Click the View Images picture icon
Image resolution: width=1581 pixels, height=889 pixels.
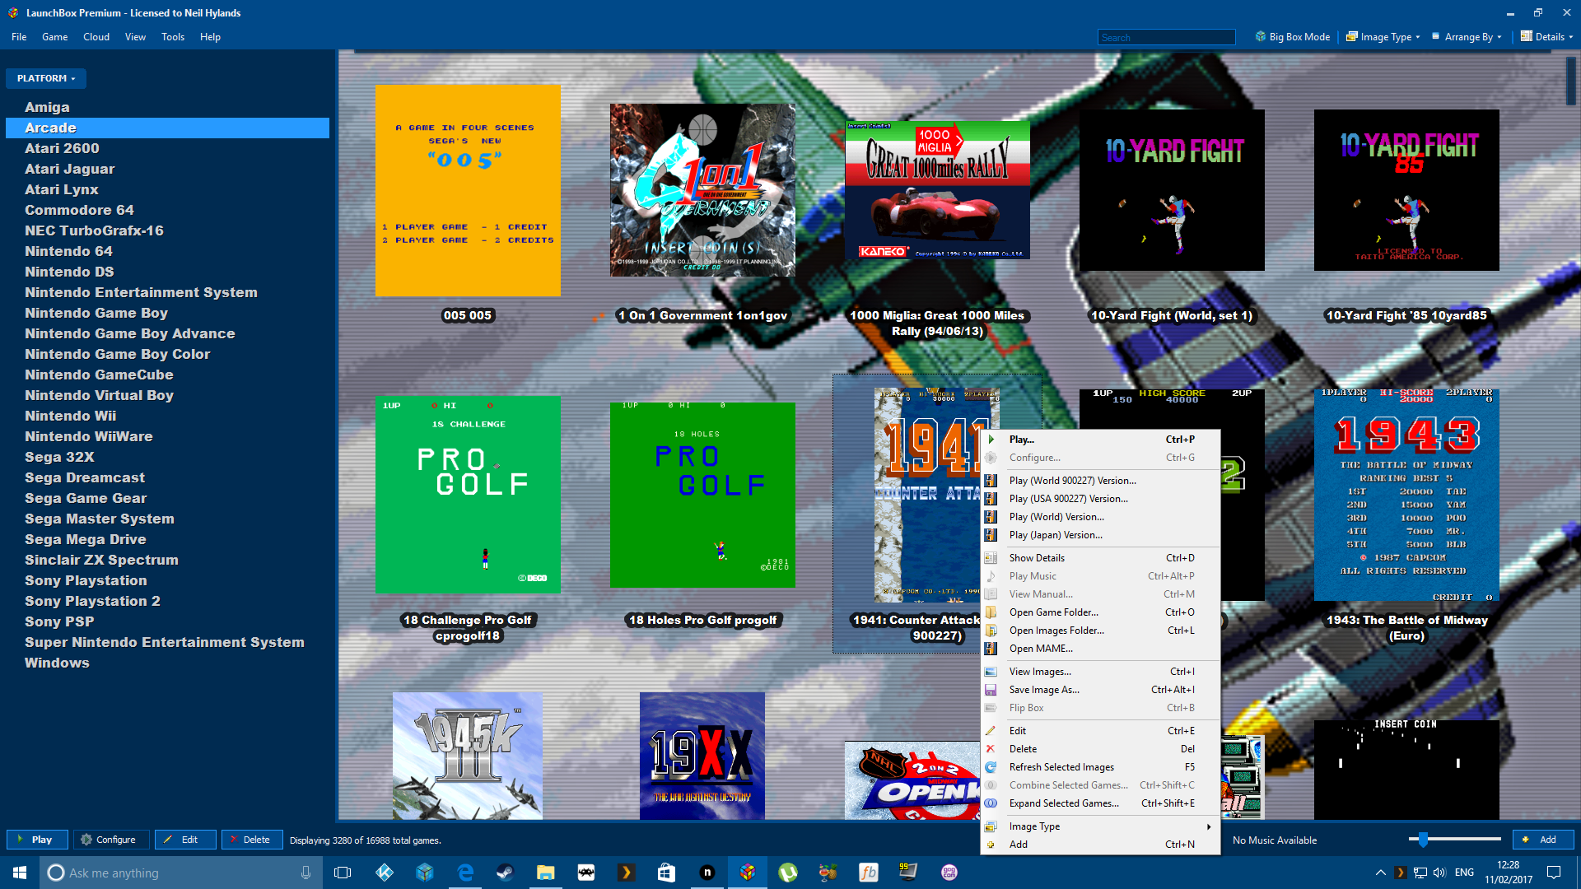click(991, 672)
